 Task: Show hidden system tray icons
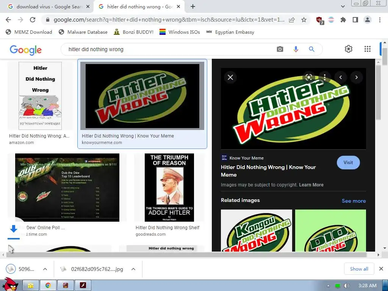point(329,286)
